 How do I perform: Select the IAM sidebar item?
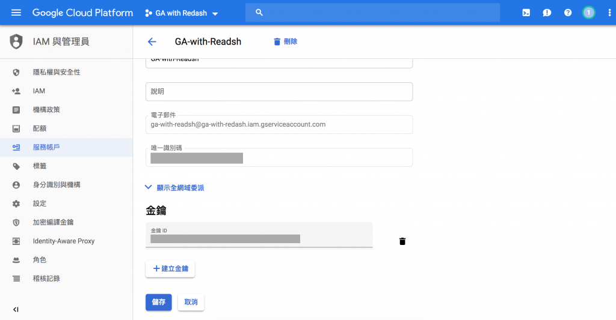click(x=66, y=91)
